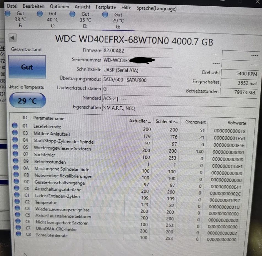Click status orb of 04 Start/Stopp-Zyklen row

click(15, 139)
